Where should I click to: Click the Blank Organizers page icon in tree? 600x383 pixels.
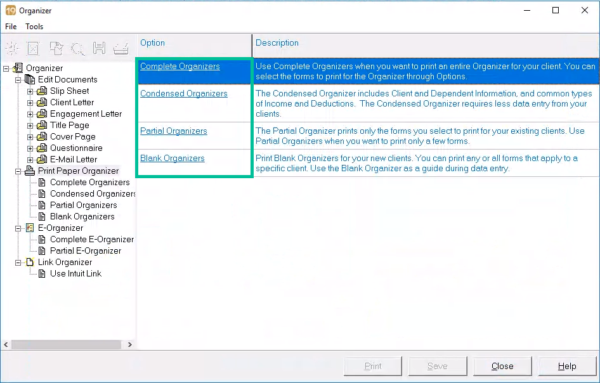coord(42,217)
